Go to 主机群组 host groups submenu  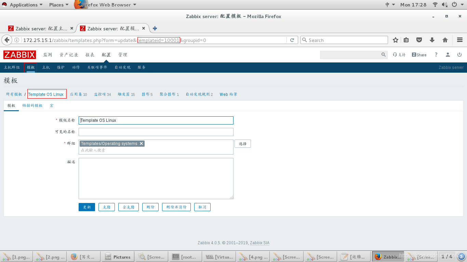(12, 68)
